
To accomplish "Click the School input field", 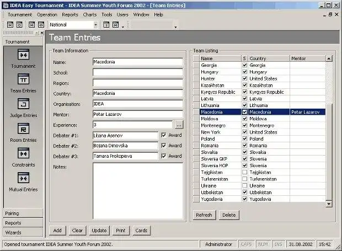I will point(138,72).
